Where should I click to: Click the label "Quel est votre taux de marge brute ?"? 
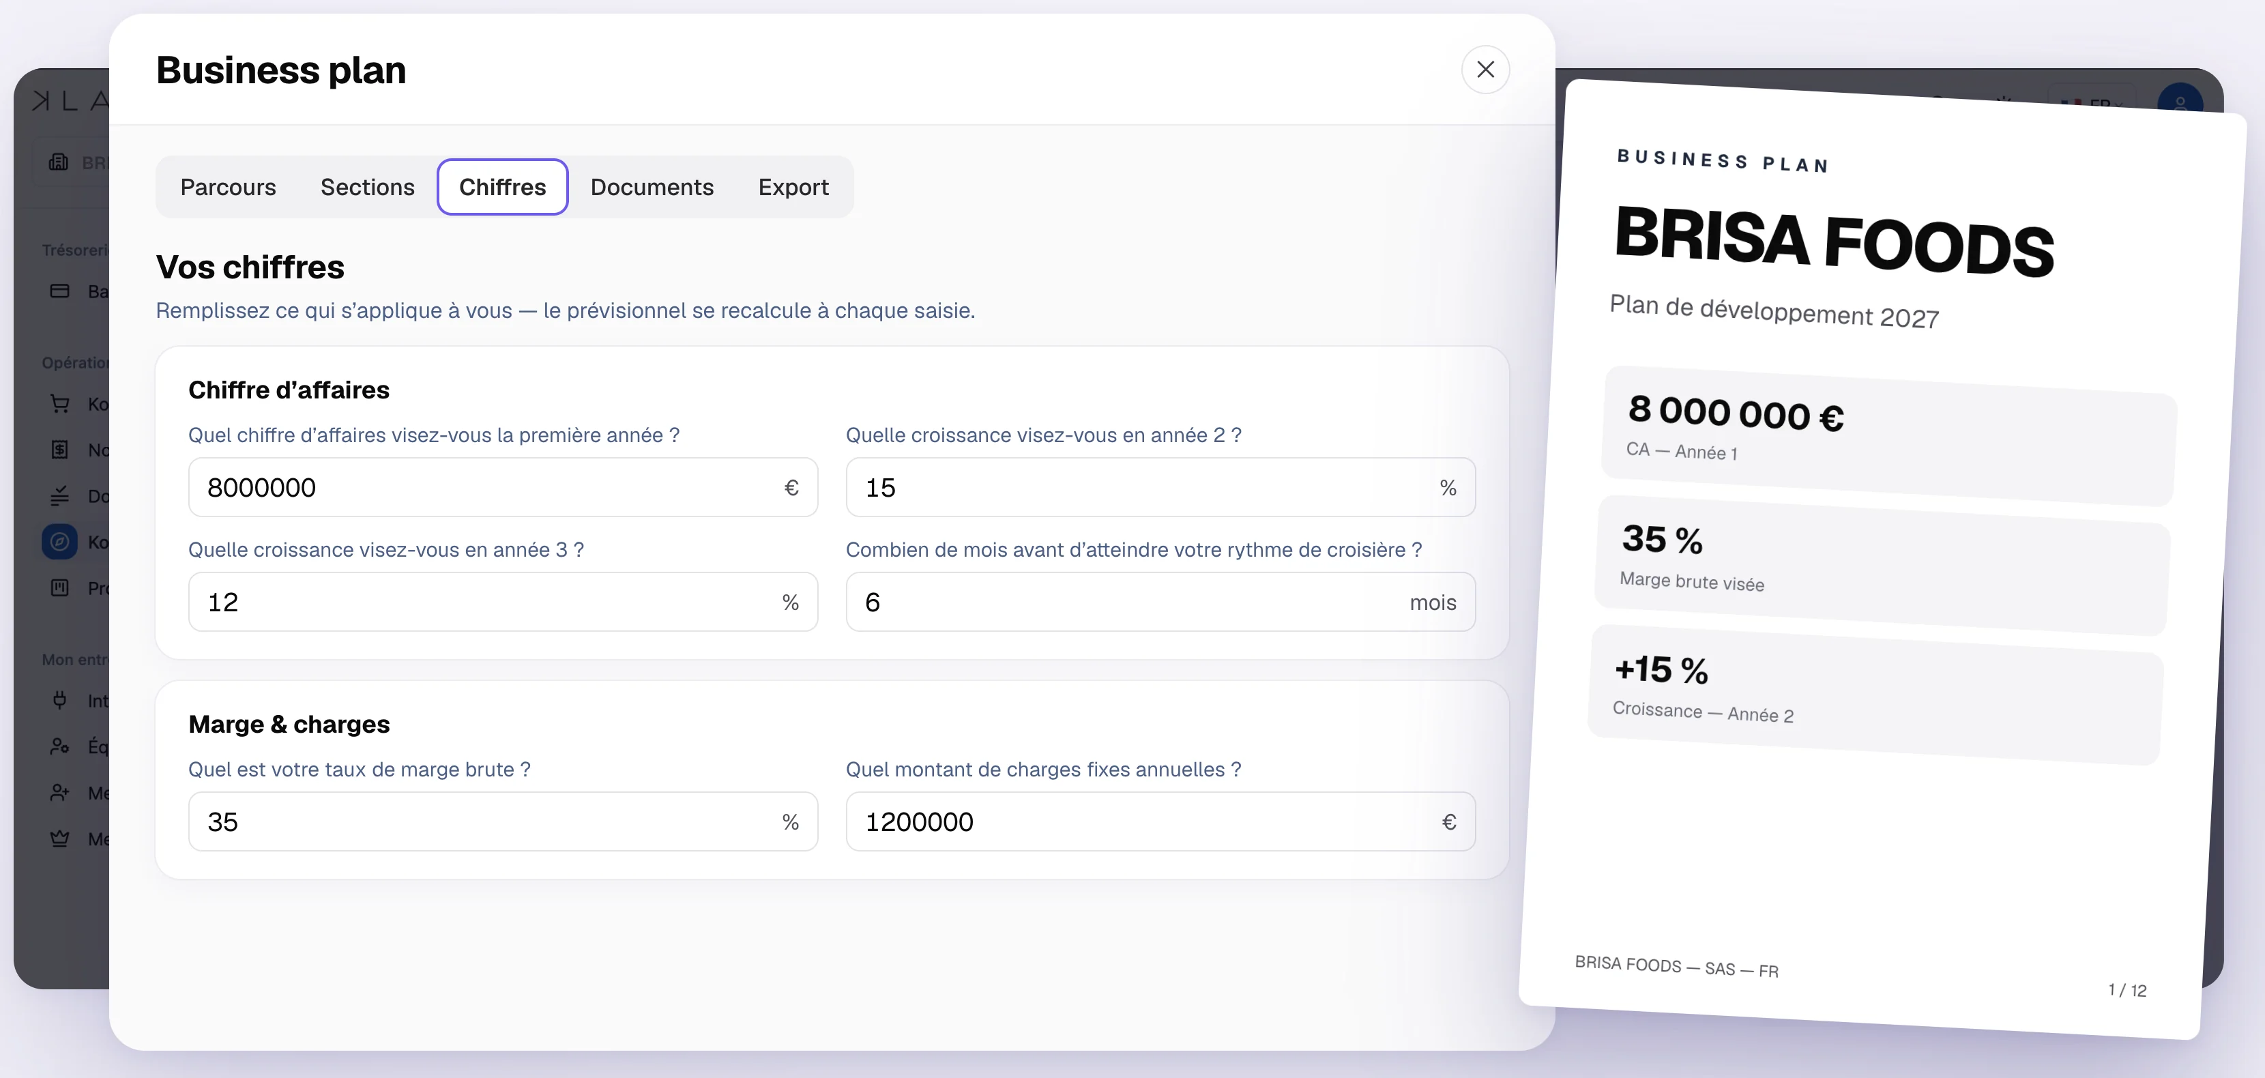[359, 770]
